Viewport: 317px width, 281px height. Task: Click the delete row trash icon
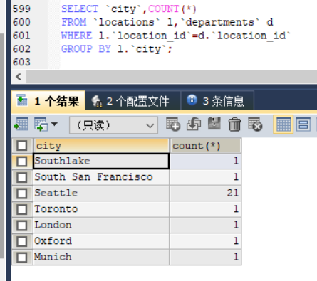tap(234, 124)
